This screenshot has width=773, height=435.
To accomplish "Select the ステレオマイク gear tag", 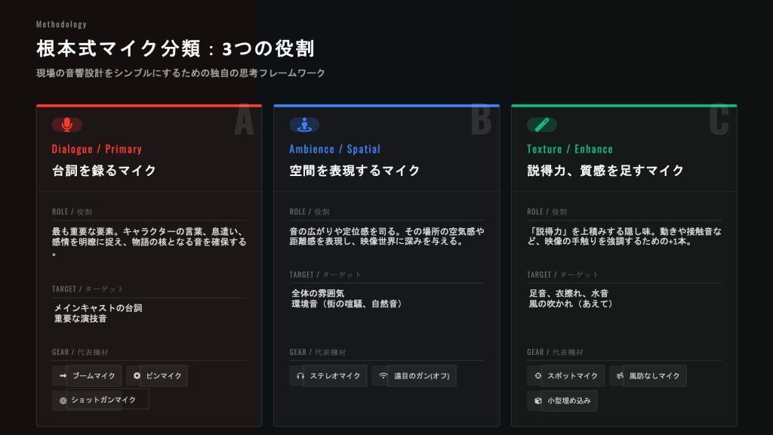I will (335, 375).
